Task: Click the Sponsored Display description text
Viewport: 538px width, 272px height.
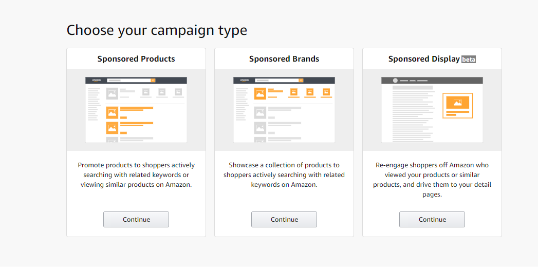Action: pos(432,180)
